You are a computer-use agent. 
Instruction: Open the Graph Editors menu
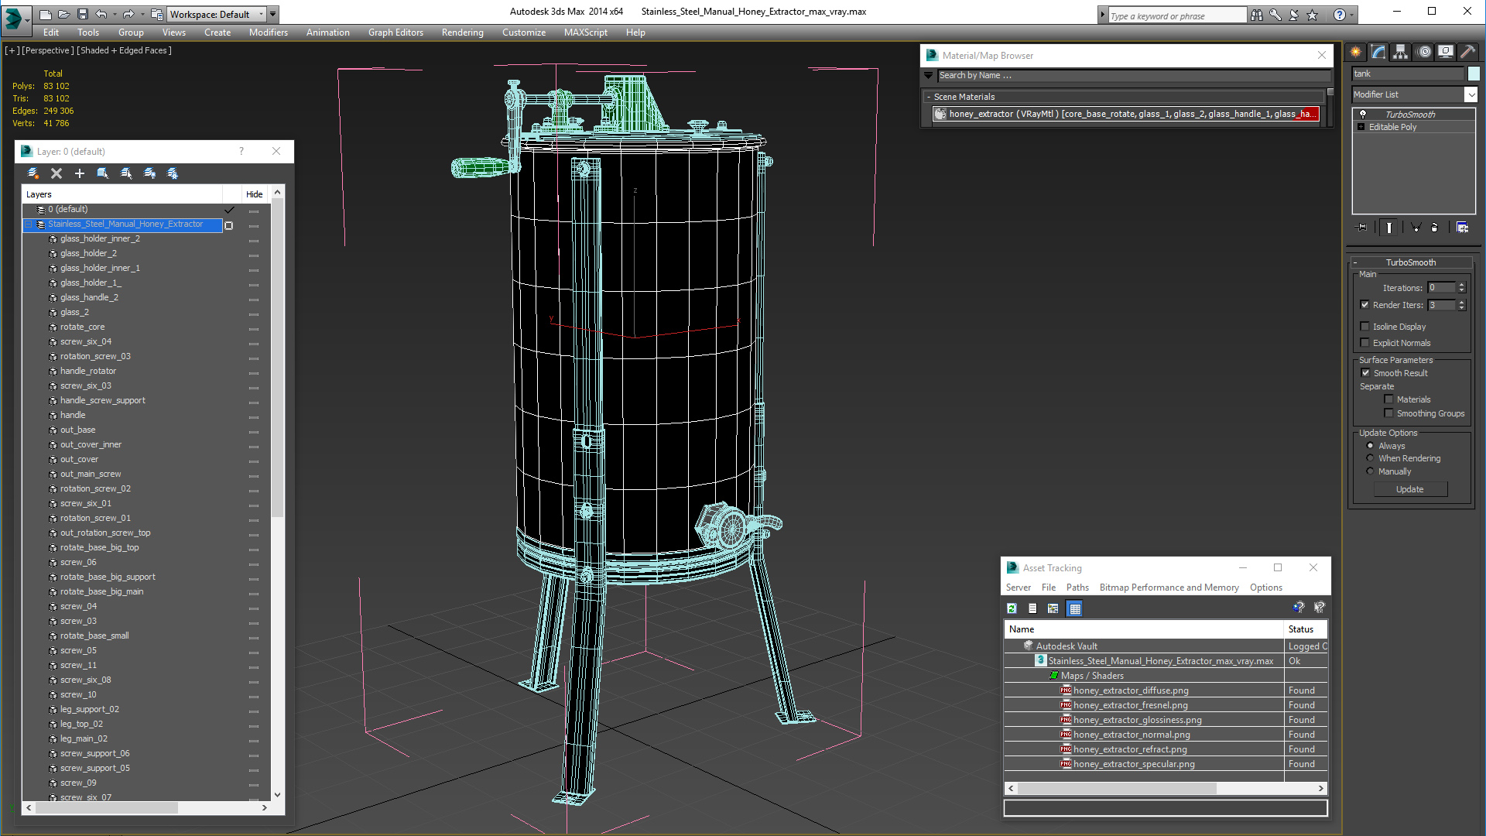tap(395, 33)
